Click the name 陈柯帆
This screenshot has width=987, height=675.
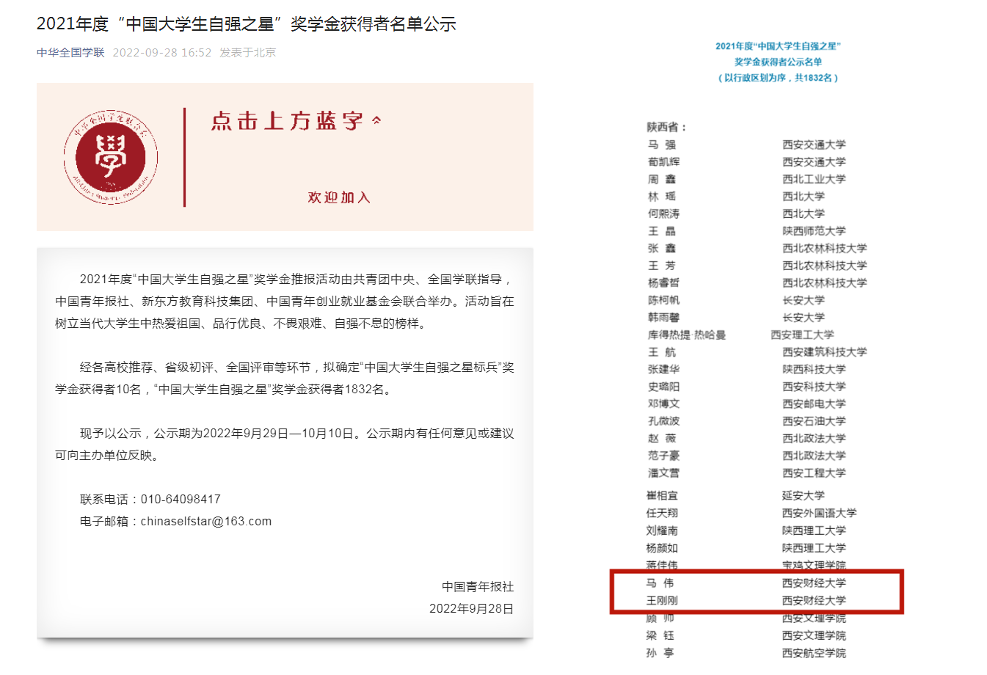[663, 300]
